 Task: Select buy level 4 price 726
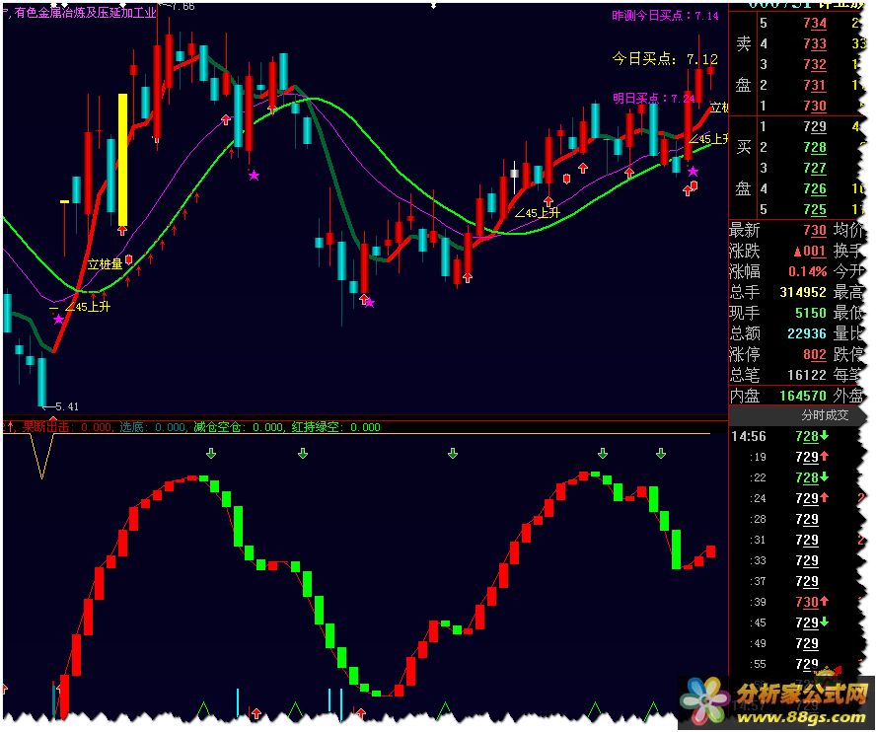point(815,189)
